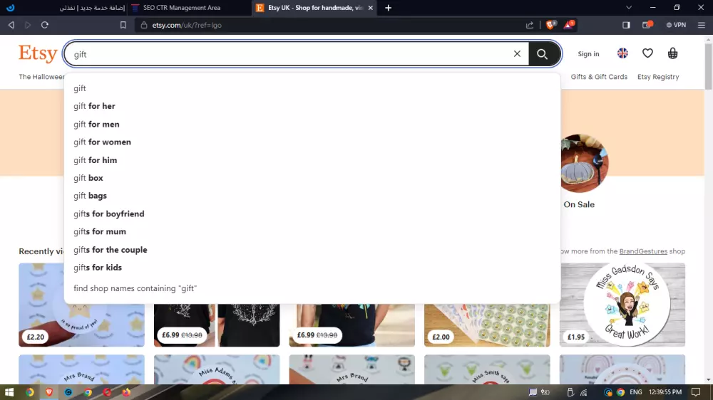Viewport: 713px width, 400px height.
Task: Bookmark this page icon
Action: point(123,25)
